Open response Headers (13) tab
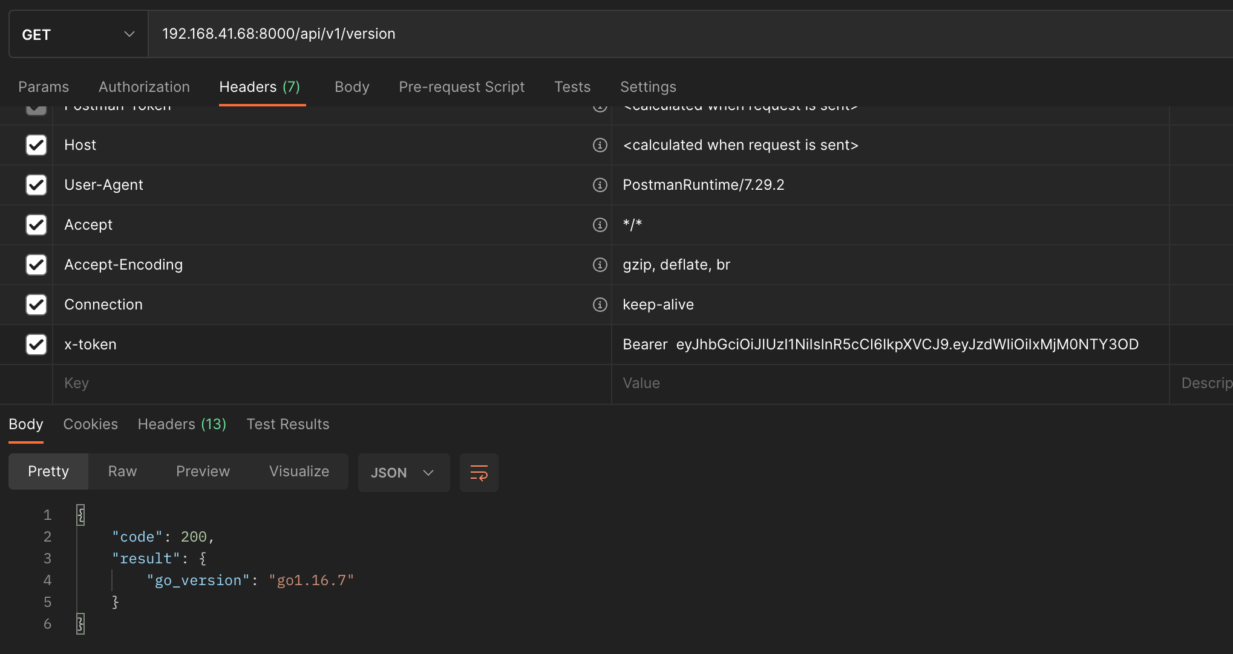 pos(182,424)
